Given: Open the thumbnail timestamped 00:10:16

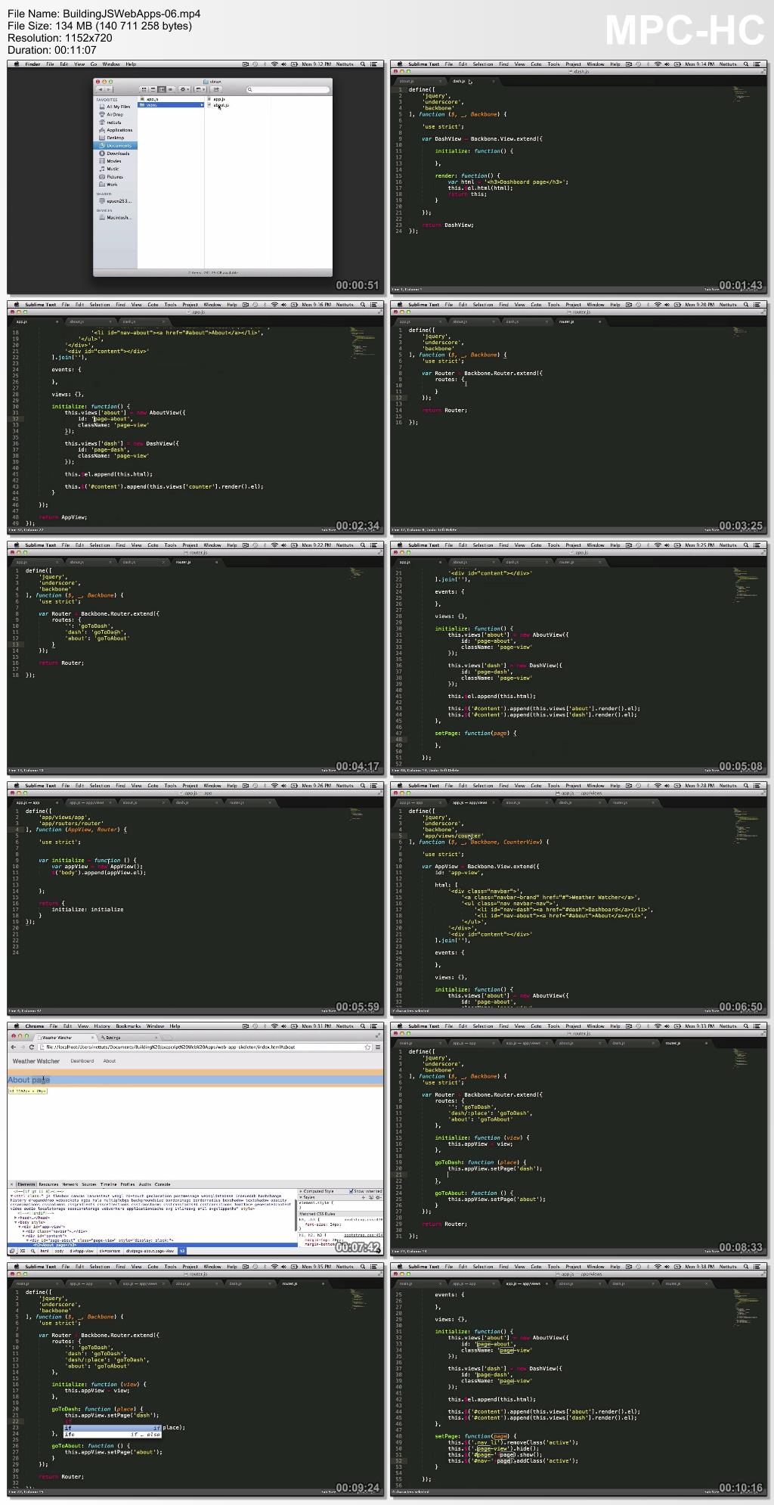Looking at the screenshot, I should (579, 1379).
